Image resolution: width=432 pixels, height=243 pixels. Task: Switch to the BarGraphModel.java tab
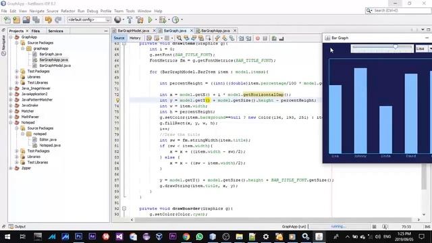pos(134,30)
